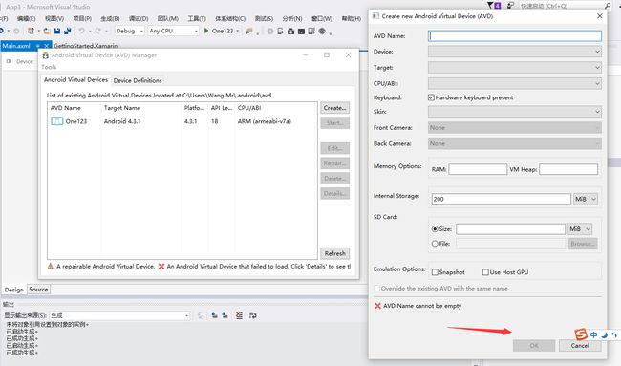Click the OK button in Create AVD dialog
The height and width of the screenshot is (366, 621).
click(x=534, y=345)
